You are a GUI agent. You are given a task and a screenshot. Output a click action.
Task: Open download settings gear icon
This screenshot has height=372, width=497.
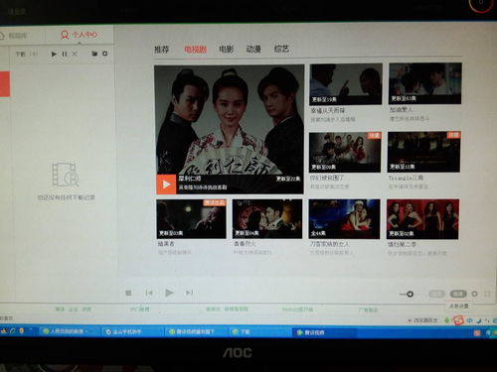105,54
